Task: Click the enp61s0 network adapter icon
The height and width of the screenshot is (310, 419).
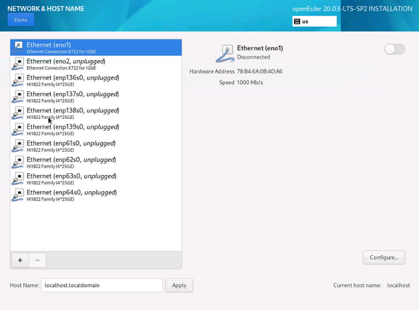Action: [x=18, y=146]
